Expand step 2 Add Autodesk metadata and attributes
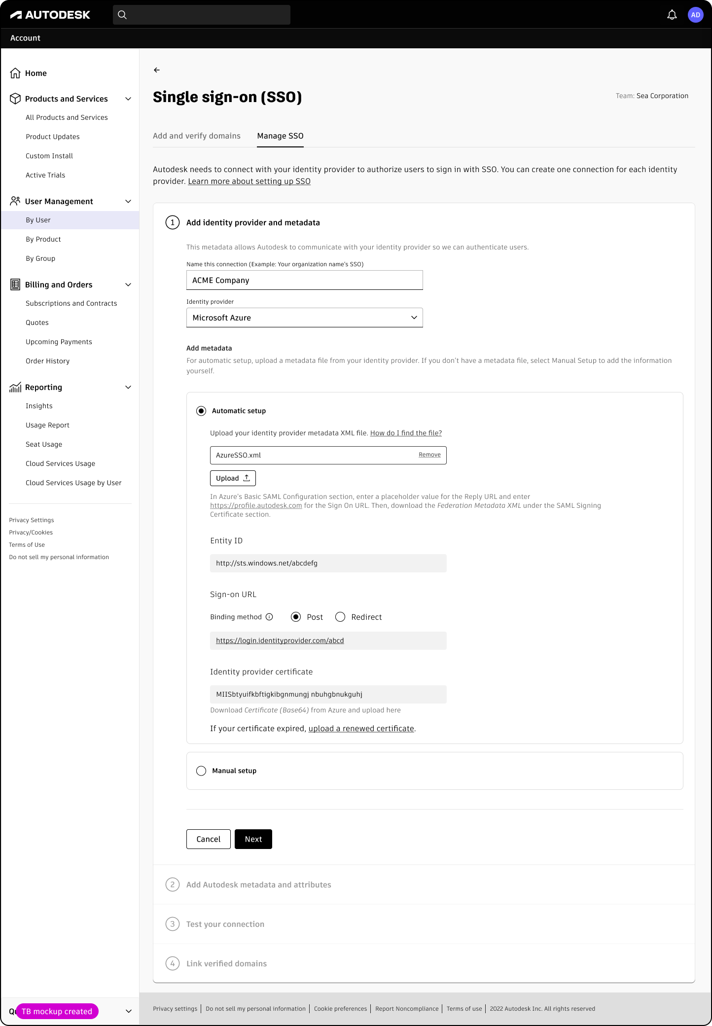 pyautogui.click(x=424, y=884)
